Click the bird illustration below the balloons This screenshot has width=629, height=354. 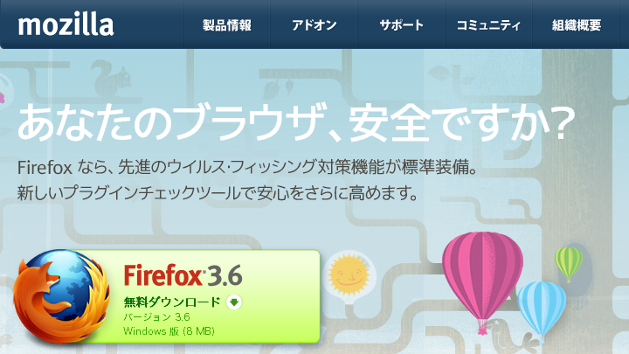click(x=514, y=338)
